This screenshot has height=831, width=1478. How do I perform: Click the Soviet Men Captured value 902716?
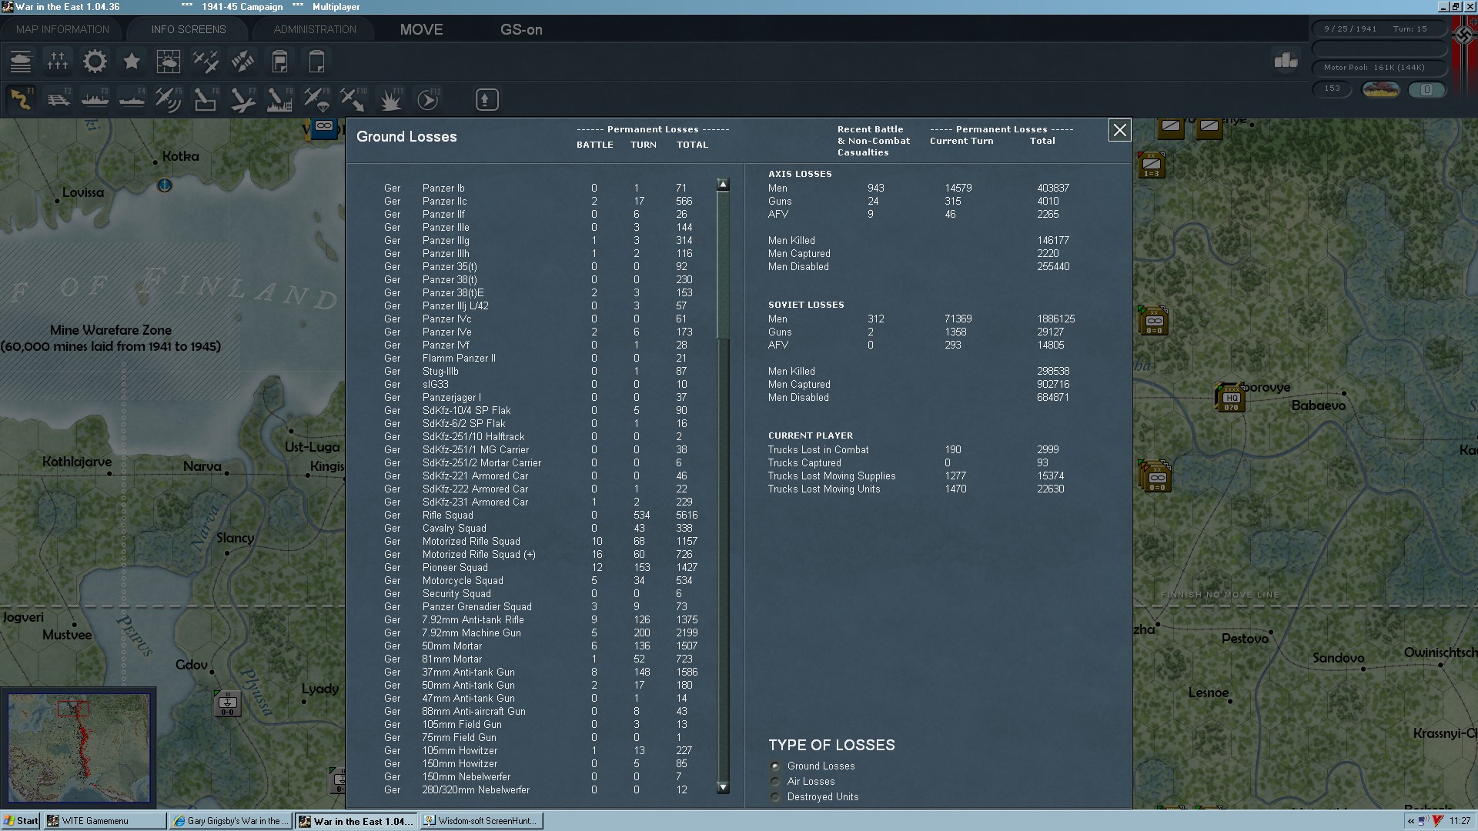pos(1053,385)
